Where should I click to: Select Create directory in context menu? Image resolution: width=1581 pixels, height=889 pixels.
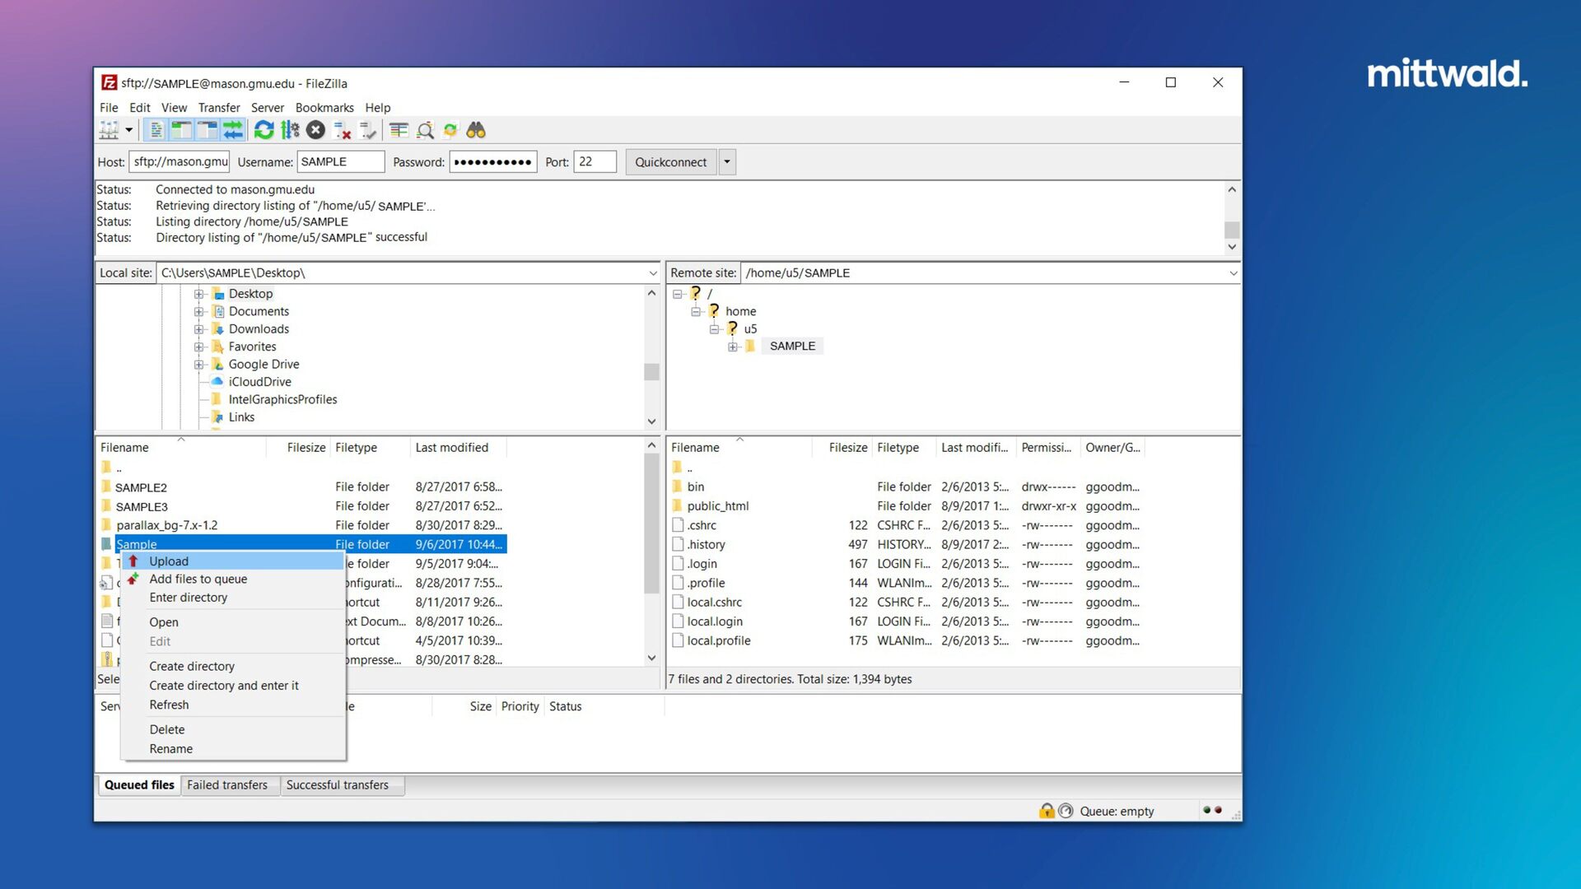pos(192,667)
